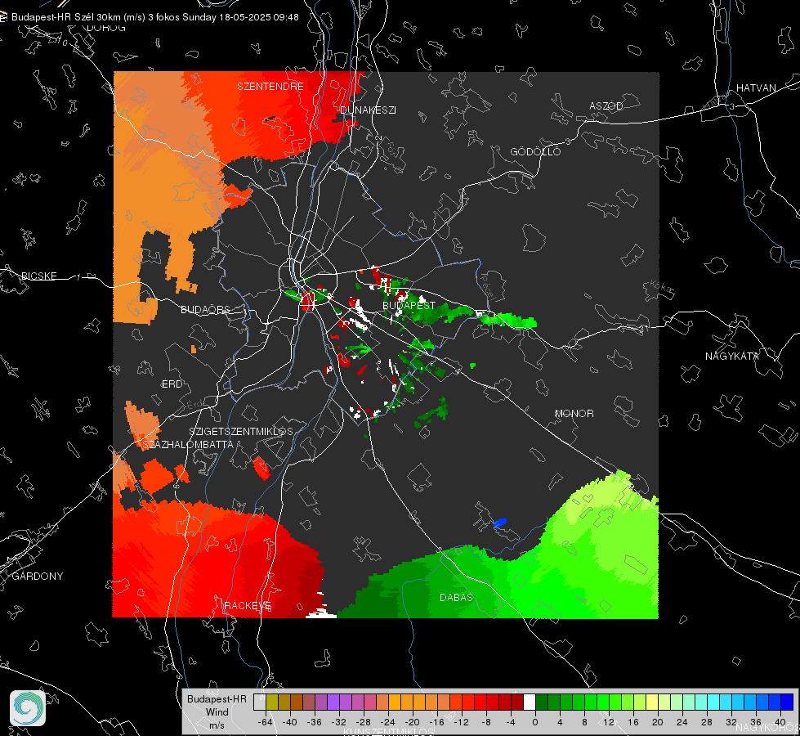Click the BICSKE map label
This screenshot has height=736, width=800.
[x=38, y=276]
